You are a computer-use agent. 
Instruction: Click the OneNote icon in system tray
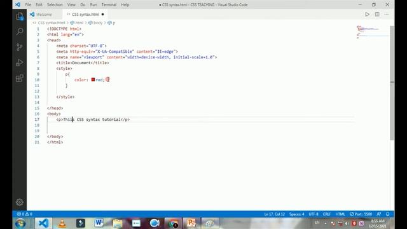(x=361, y=223)
